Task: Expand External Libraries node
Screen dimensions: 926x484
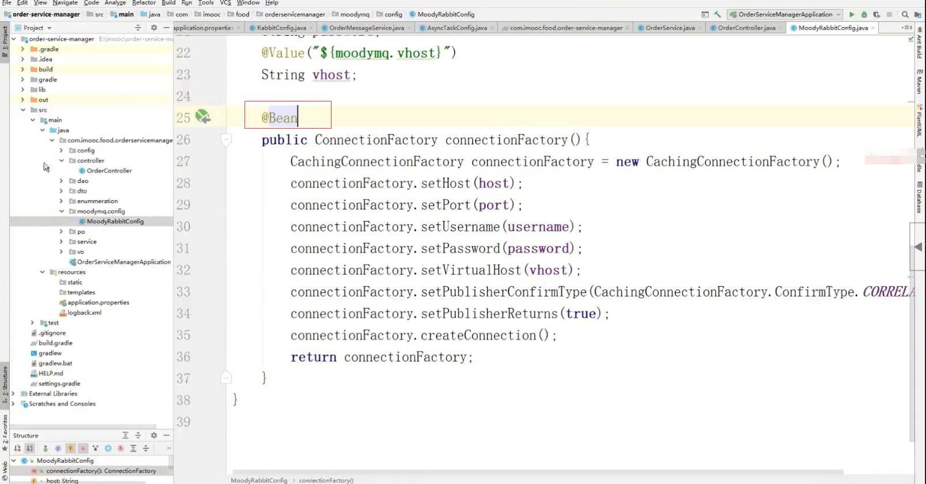Action: click(13, 393)
